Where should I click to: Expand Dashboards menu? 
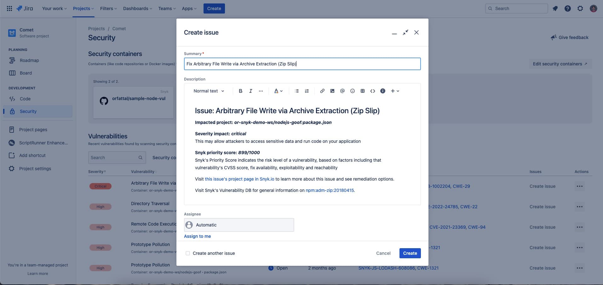[x=137, y=8]
